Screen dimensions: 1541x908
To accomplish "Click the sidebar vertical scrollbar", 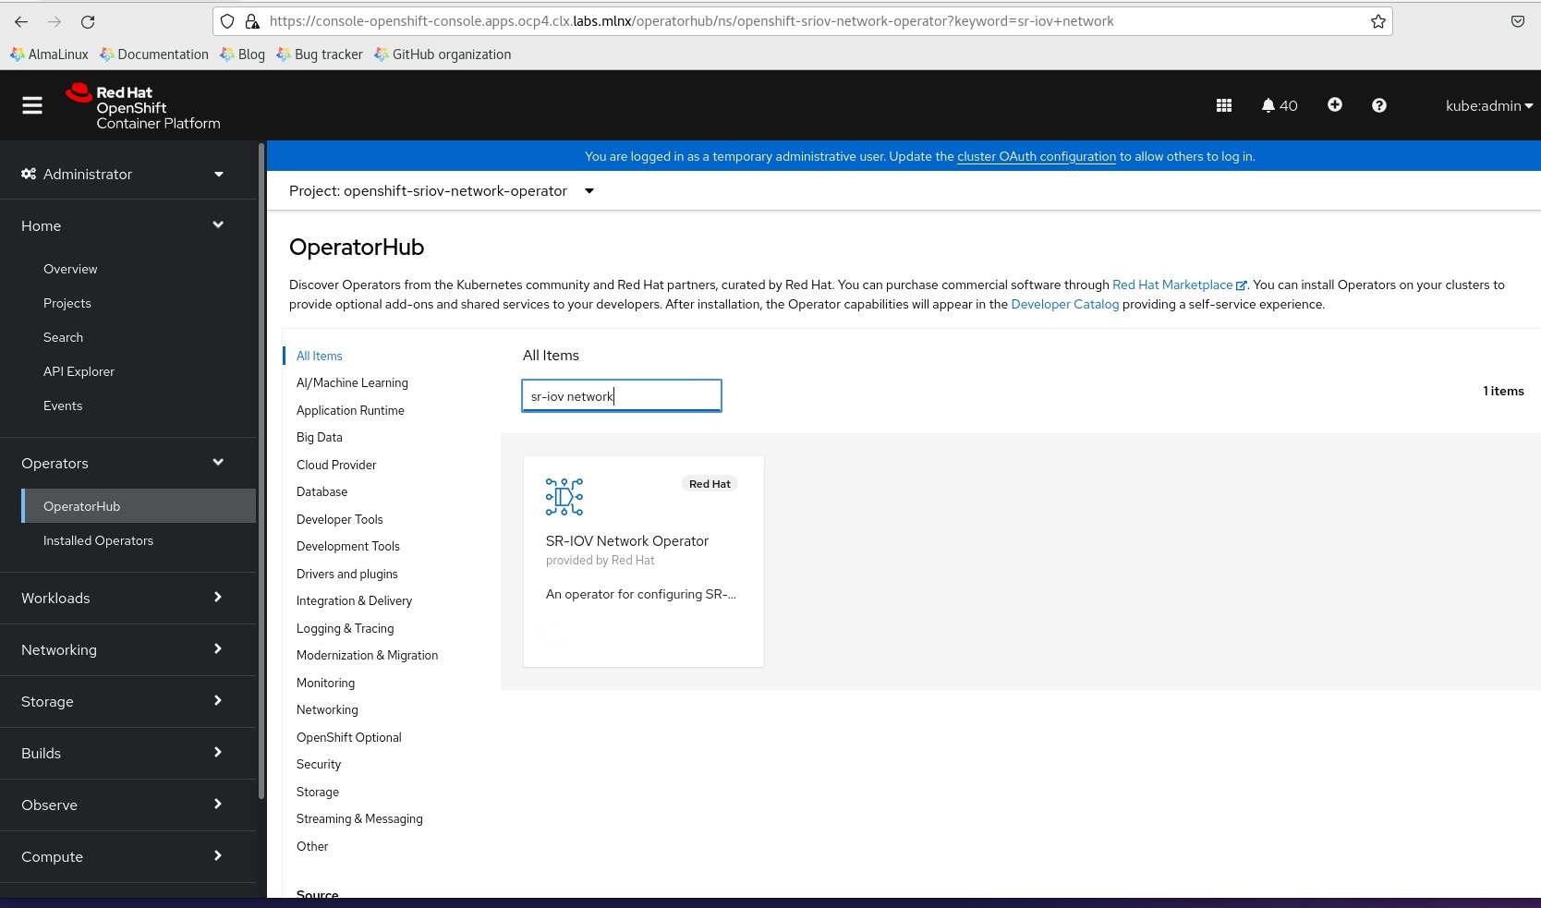I will click(261, 471).
